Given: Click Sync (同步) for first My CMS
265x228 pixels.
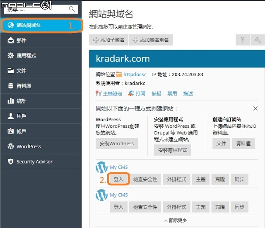Looking at the screenshot, I should click(x=239, y=179).
